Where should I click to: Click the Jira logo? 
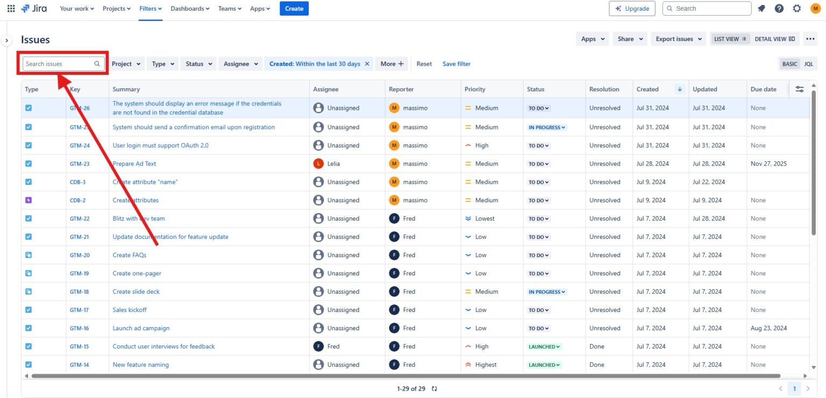33,8
